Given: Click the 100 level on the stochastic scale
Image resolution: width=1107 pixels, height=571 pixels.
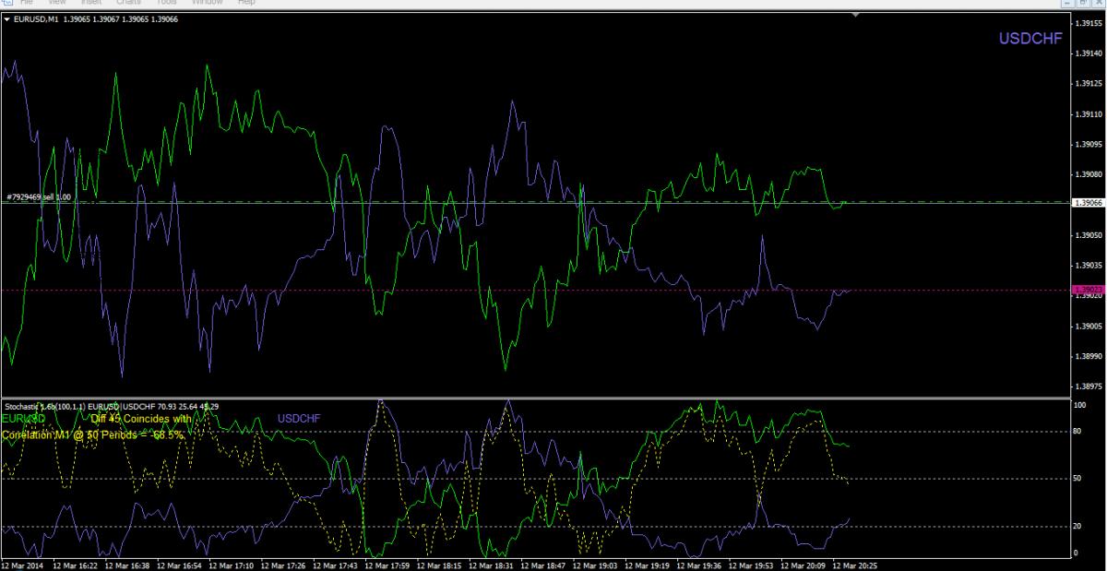Looking at the screenshot, I should click(1081, 405).
